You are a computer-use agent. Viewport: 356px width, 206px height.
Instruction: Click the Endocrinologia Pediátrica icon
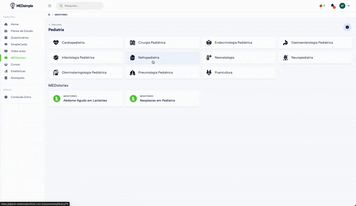coord(209,43)
